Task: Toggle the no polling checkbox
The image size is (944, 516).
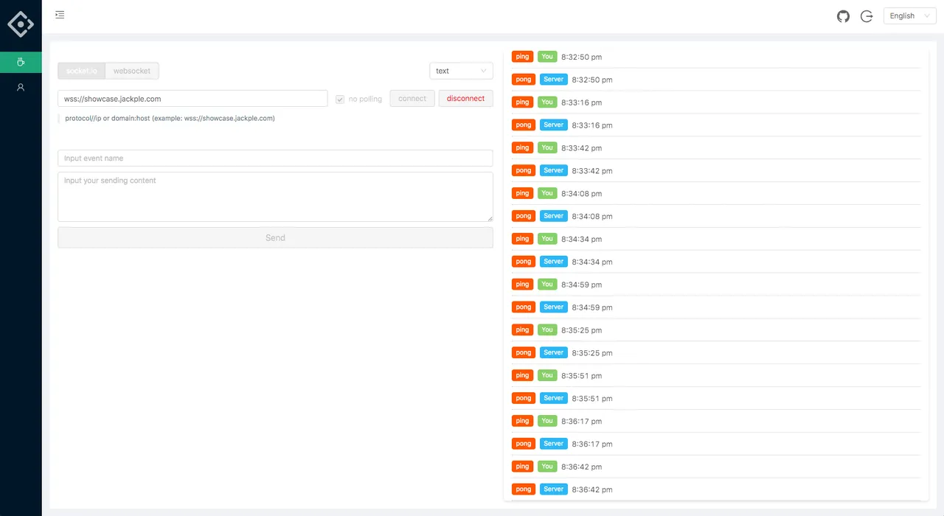Action: click(x=340, y=99)
